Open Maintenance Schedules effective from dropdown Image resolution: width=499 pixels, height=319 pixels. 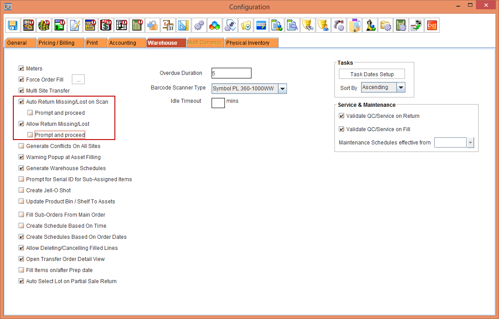469,142
